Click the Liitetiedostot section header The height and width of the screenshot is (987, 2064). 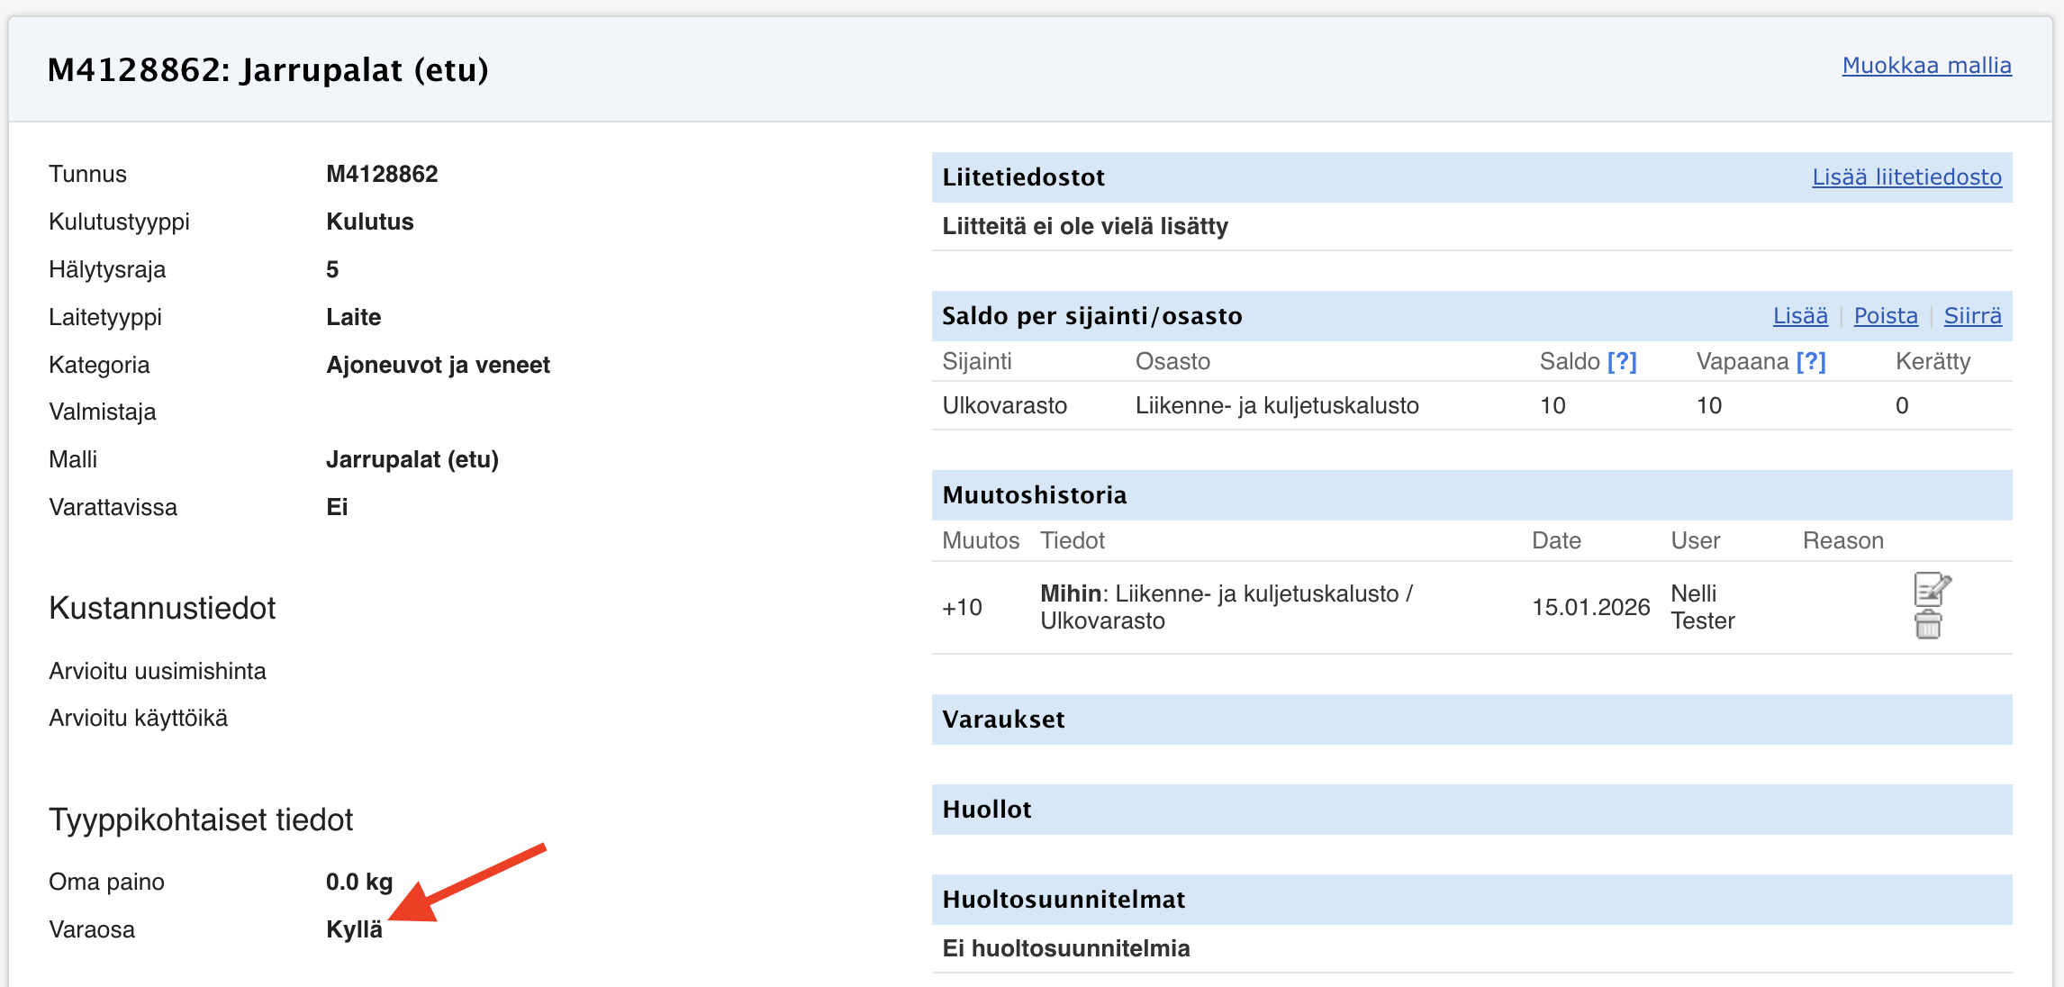[x=1023, y=177]
